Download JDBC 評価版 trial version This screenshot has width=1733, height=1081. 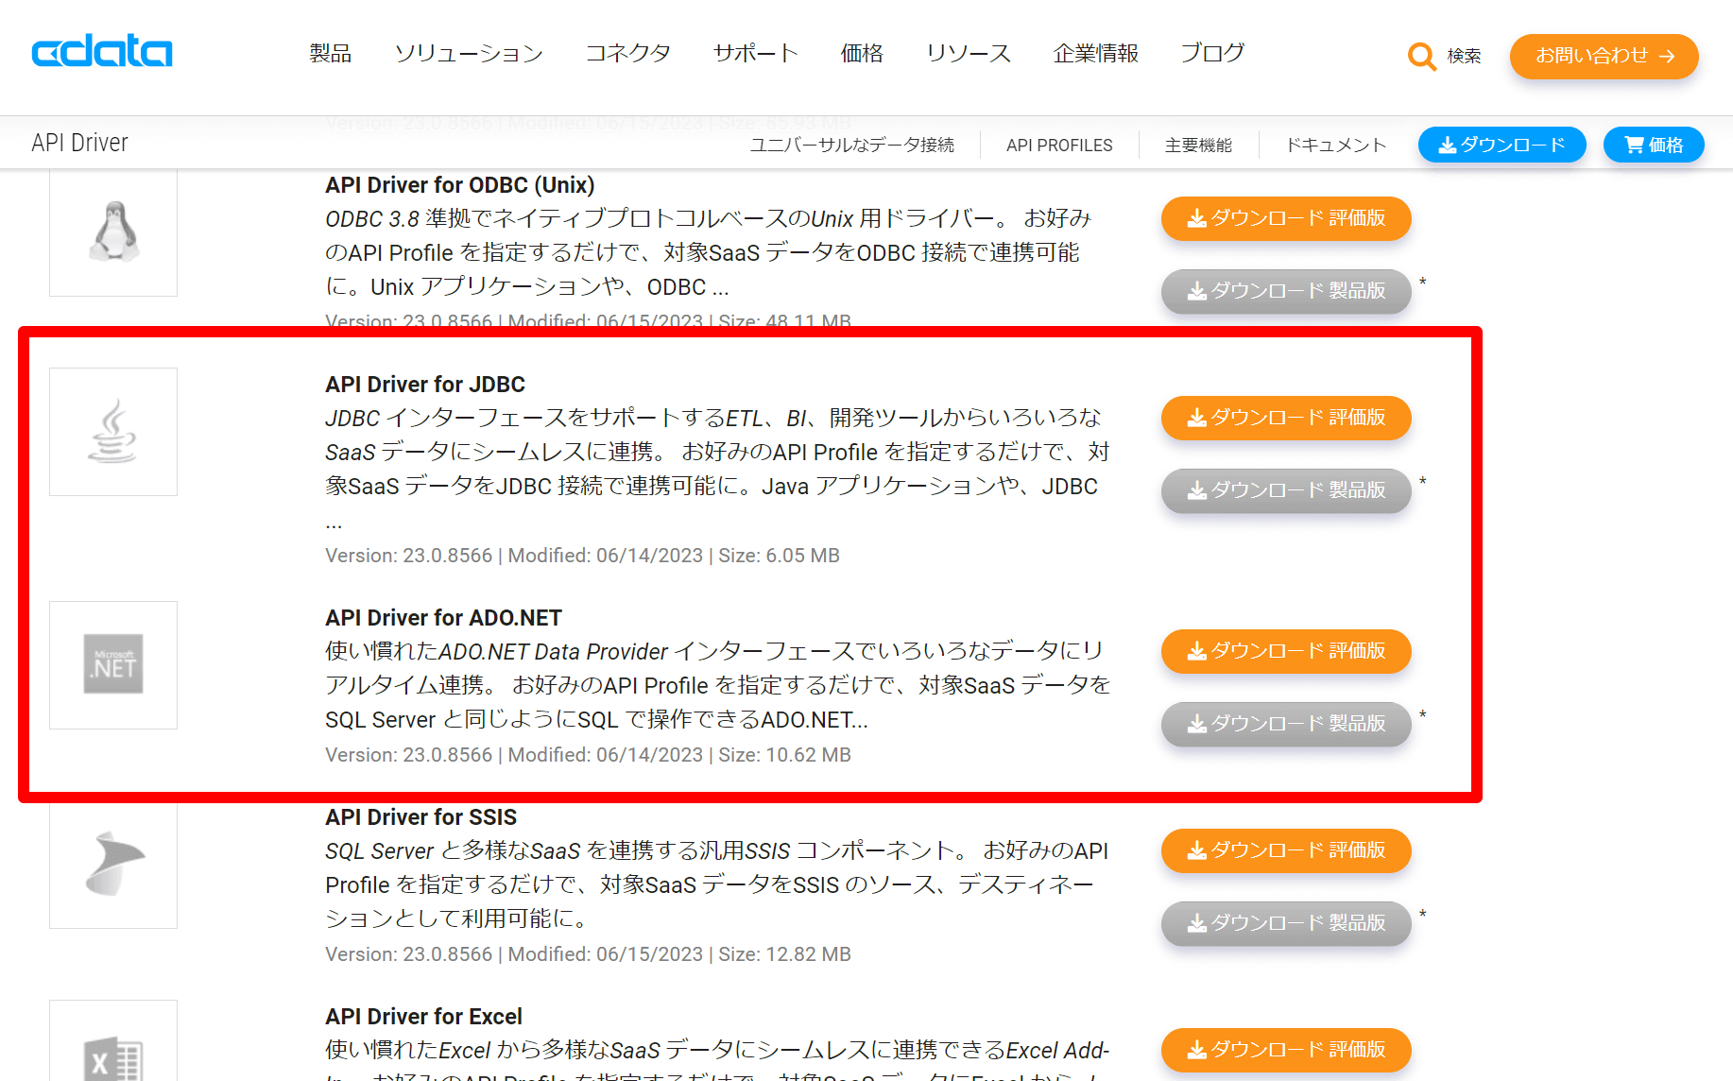click(1286, 418)
